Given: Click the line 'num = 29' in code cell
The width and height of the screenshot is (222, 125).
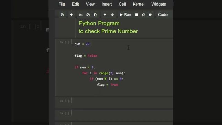Looking at the screenshot, I should pos(82,44).
